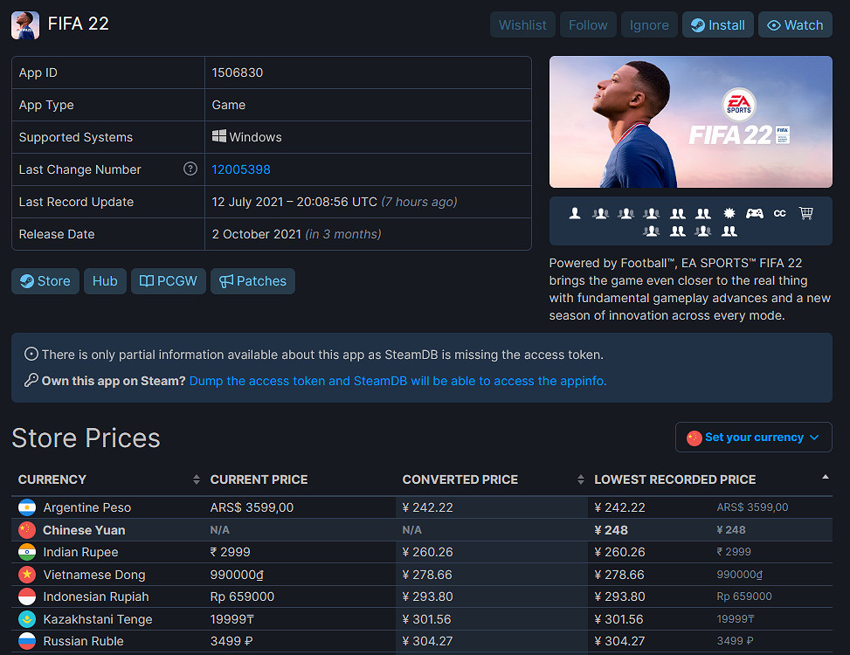Click the multiplayer category icon

[x=599, y=213]
